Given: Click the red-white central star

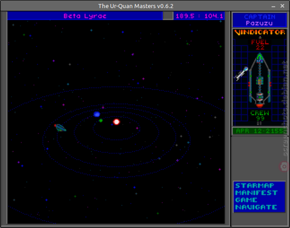Looking at the screenshot, I should coord(116,122).
